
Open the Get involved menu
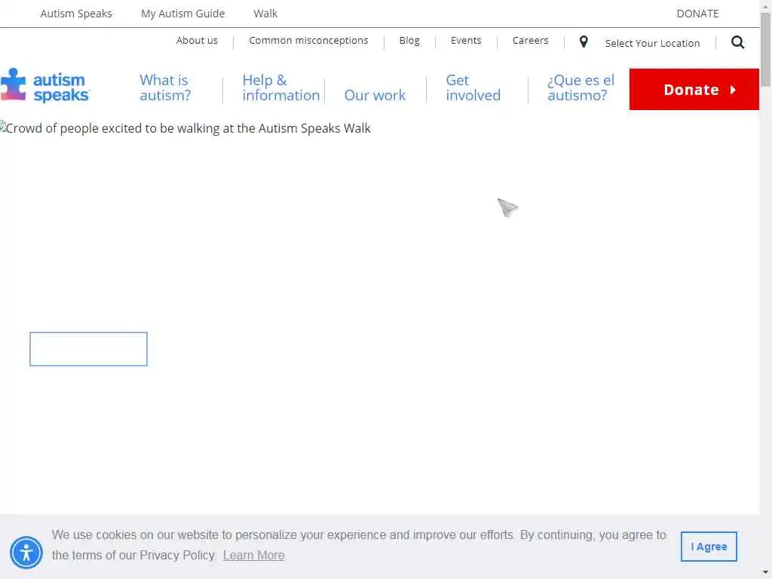(473, 87)
